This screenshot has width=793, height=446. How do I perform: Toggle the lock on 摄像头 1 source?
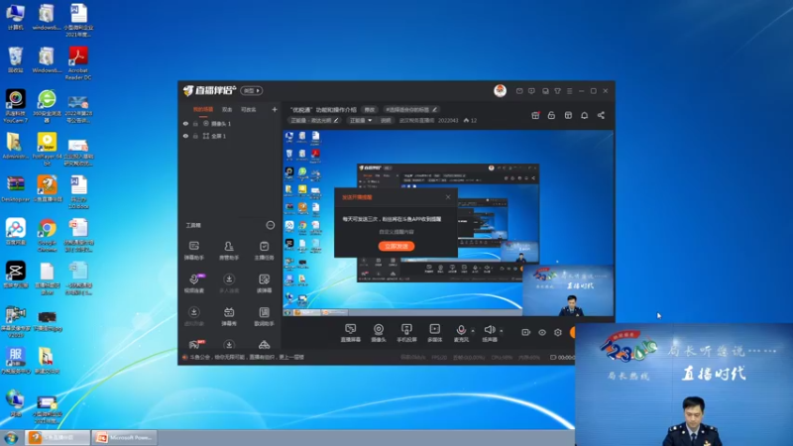click(195, 123)
